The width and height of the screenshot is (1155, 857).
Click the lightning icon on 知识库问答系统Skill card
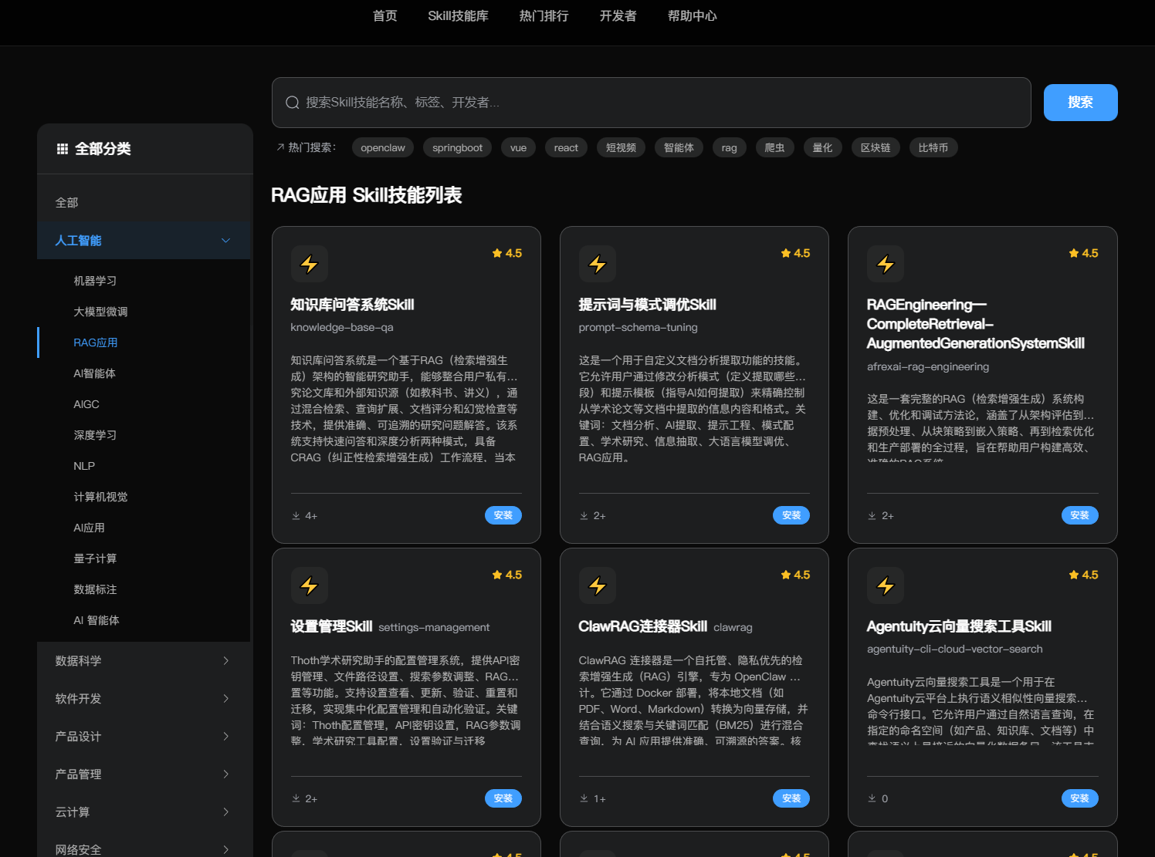309,264
